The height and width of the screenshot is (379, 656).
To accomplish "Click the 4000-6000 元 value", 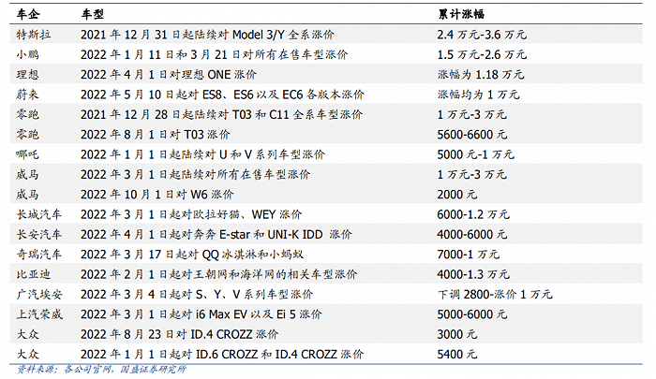I will coord(472,235).
